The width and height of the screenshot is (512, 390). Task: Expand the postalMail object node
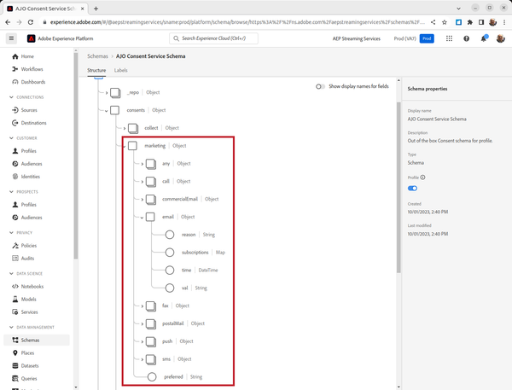pos(142,323)
